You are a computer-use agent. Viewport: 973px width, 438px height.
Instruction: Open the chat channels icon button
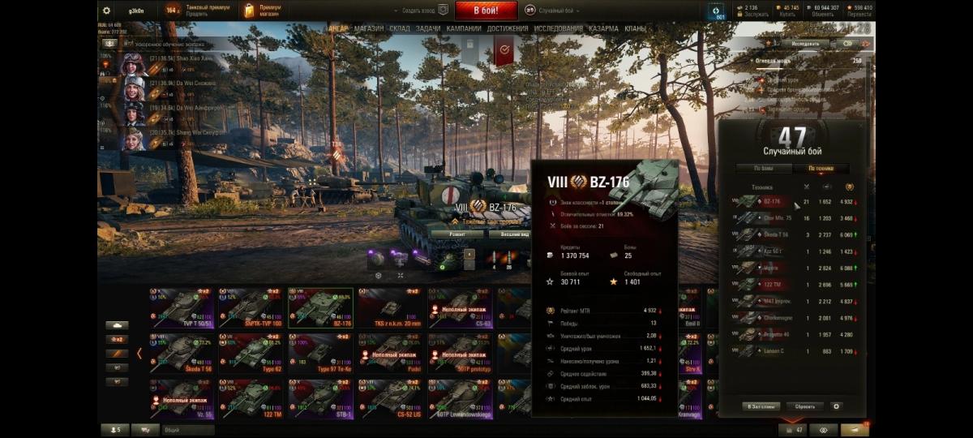(x=145, y=430)
